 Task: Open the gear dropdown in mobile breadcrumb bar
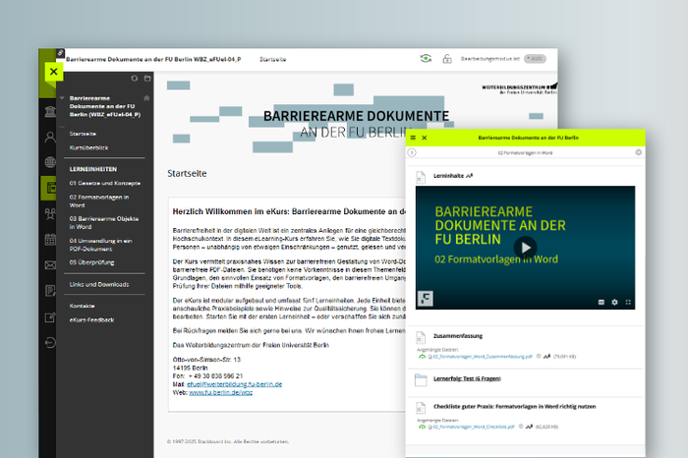pos(638,153)
